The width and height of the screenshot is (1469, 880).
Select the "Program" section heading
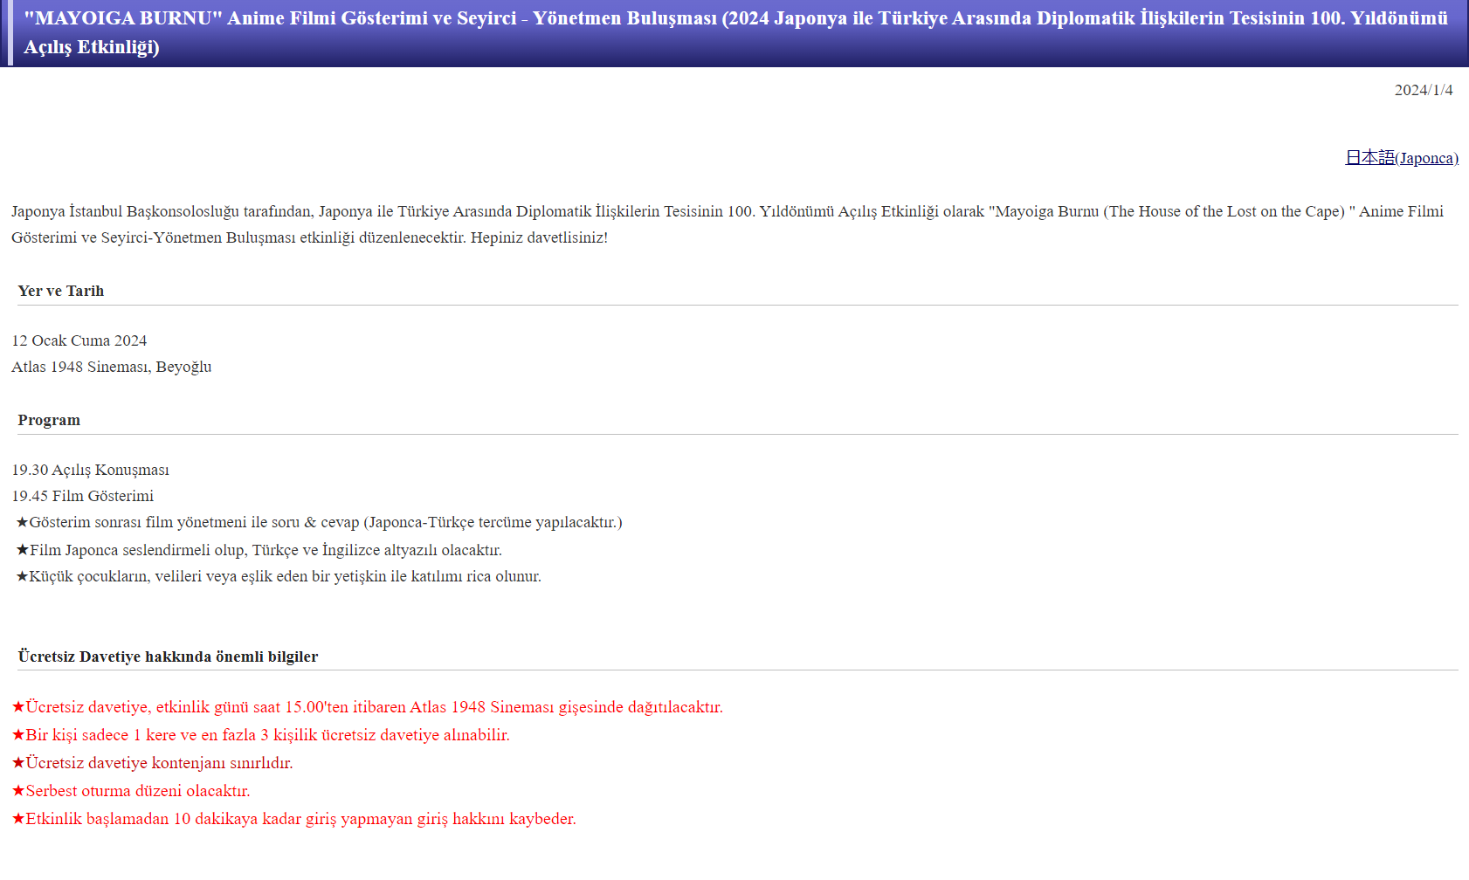tap(49, 420)
